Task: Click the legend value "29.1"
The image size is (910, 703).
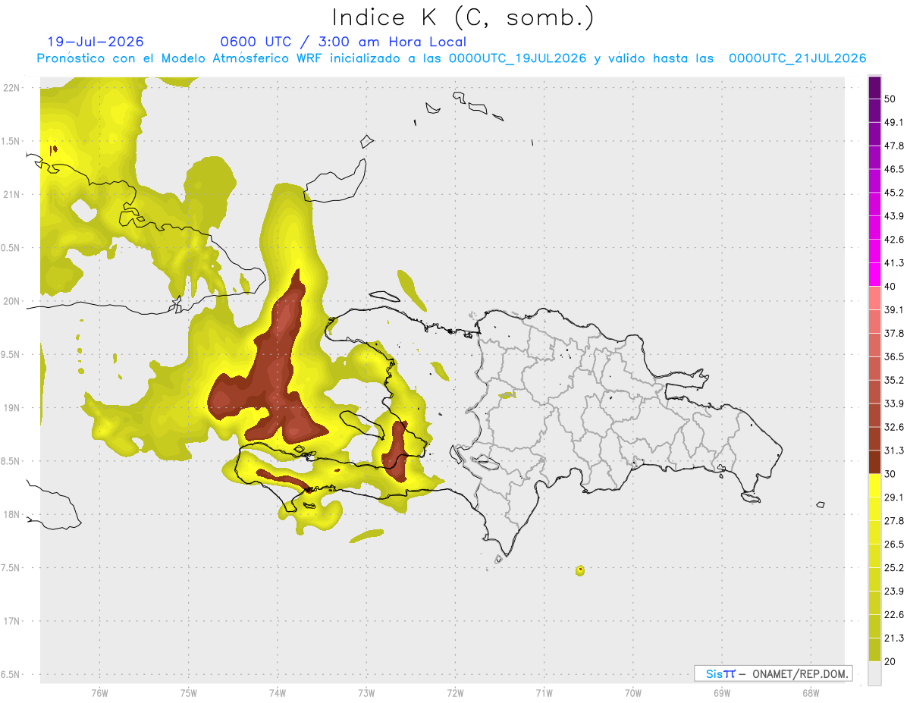Action: (x=894, y=497)
